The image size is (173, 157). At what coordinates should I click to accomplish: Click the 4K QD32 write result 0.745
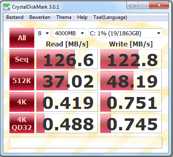pyautogui.click(x=131, y=123)
